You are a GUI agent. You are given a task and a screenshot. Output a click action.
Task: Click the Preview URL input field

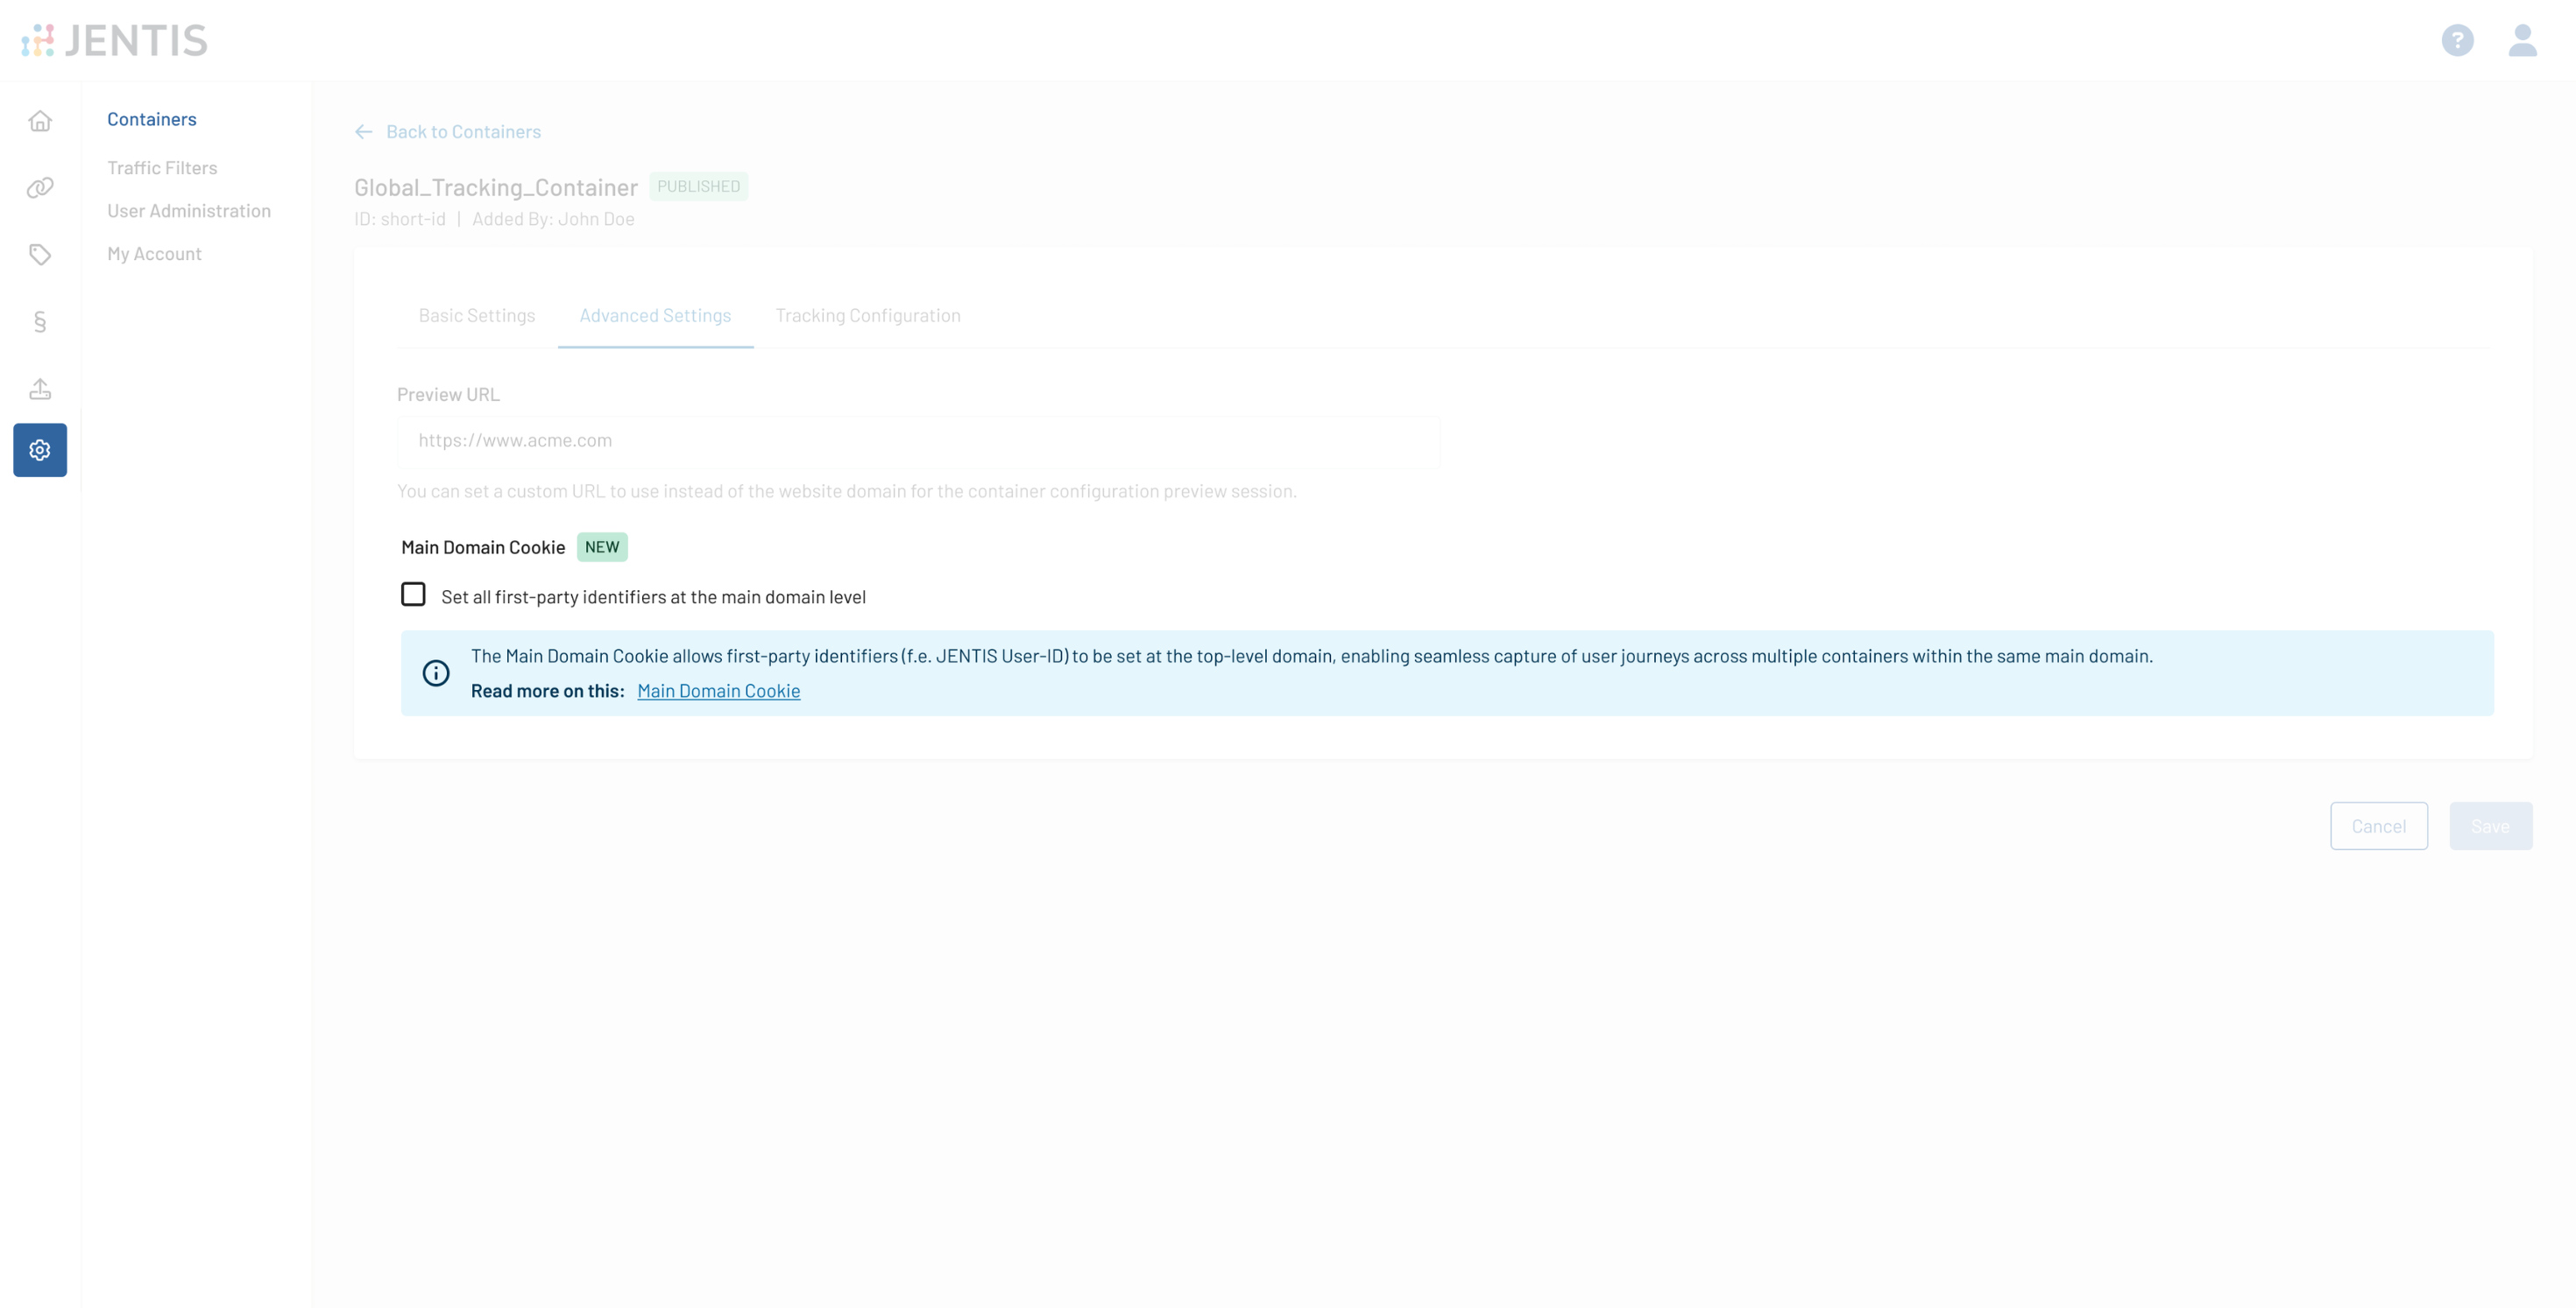click(917, 440)
